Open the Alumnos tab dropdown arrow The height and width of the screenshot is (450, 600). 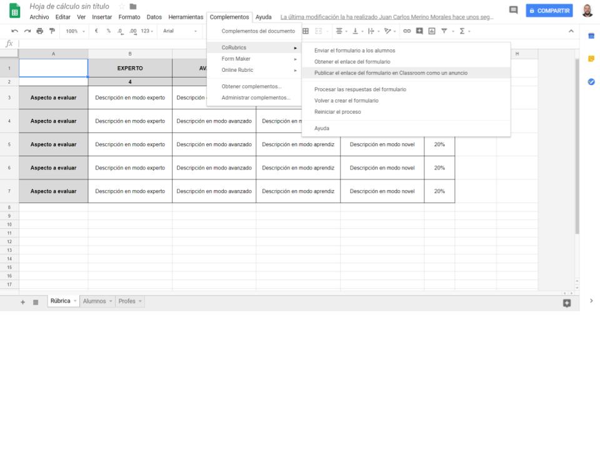coord(111,301)
